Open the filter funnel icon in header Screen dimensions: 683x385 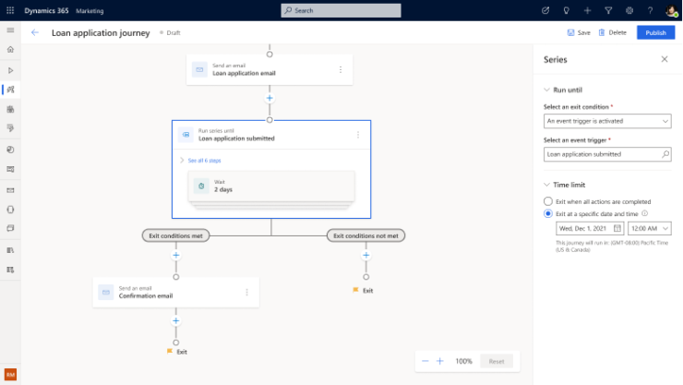[x=608, y=10]
